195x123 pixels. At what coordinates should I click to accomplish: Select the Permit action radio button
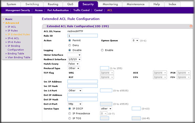click(70, 40)
